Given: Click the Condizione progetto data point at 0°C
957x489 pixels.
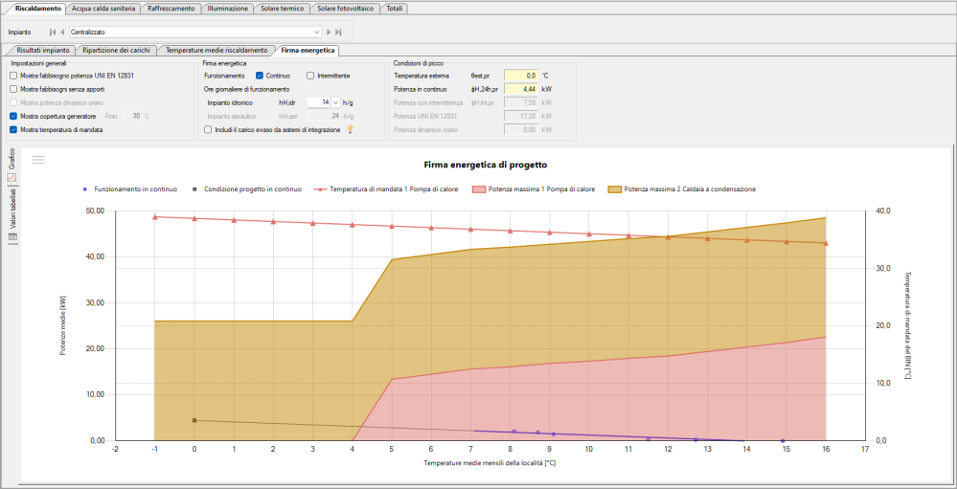Looking at the screenshot, I should 194,420.
